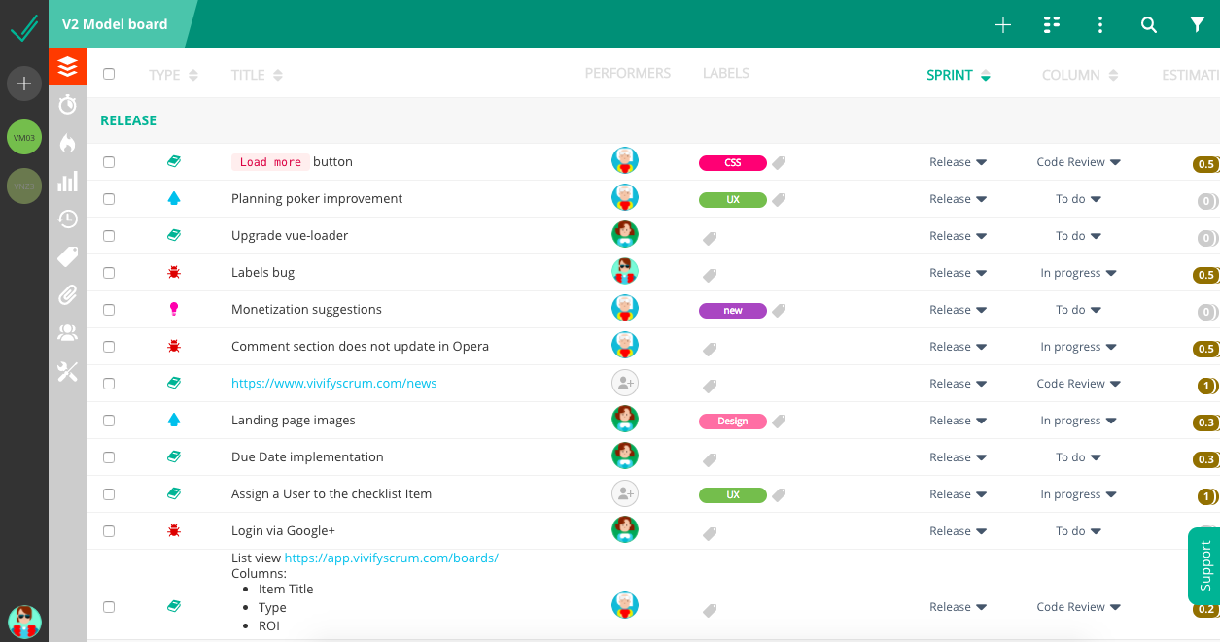Tick the select-all checkbox in header row
Screen dimensions: 1220x642
click(109, 73)
